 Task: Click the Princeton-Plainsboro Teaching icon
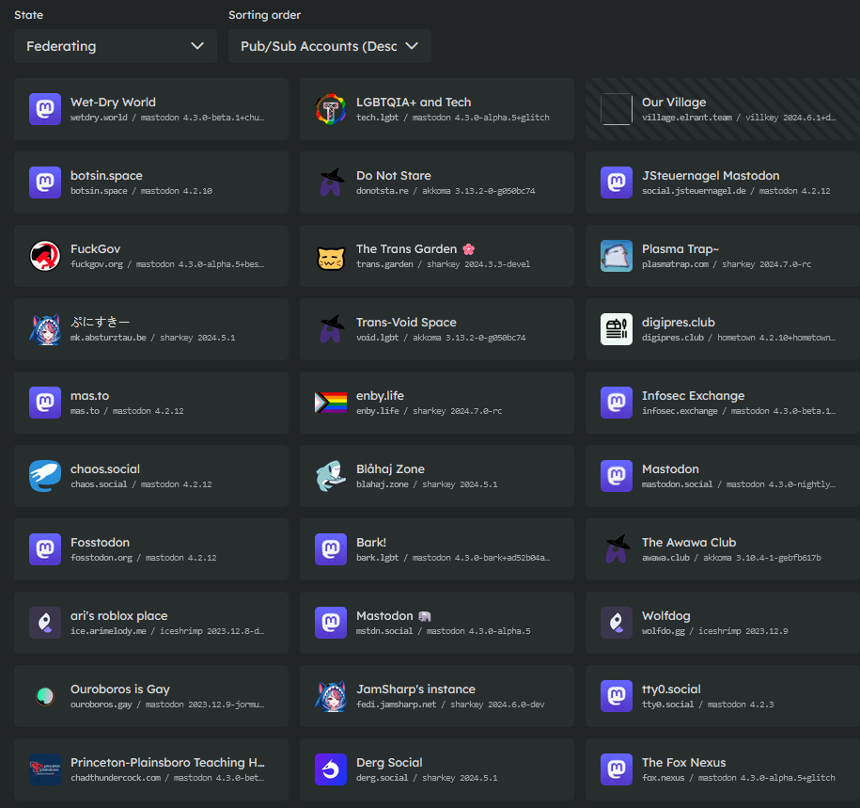pos(45,769)
